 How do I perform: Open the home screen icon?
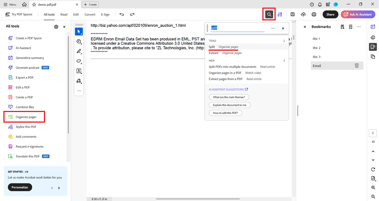[24, 4]
